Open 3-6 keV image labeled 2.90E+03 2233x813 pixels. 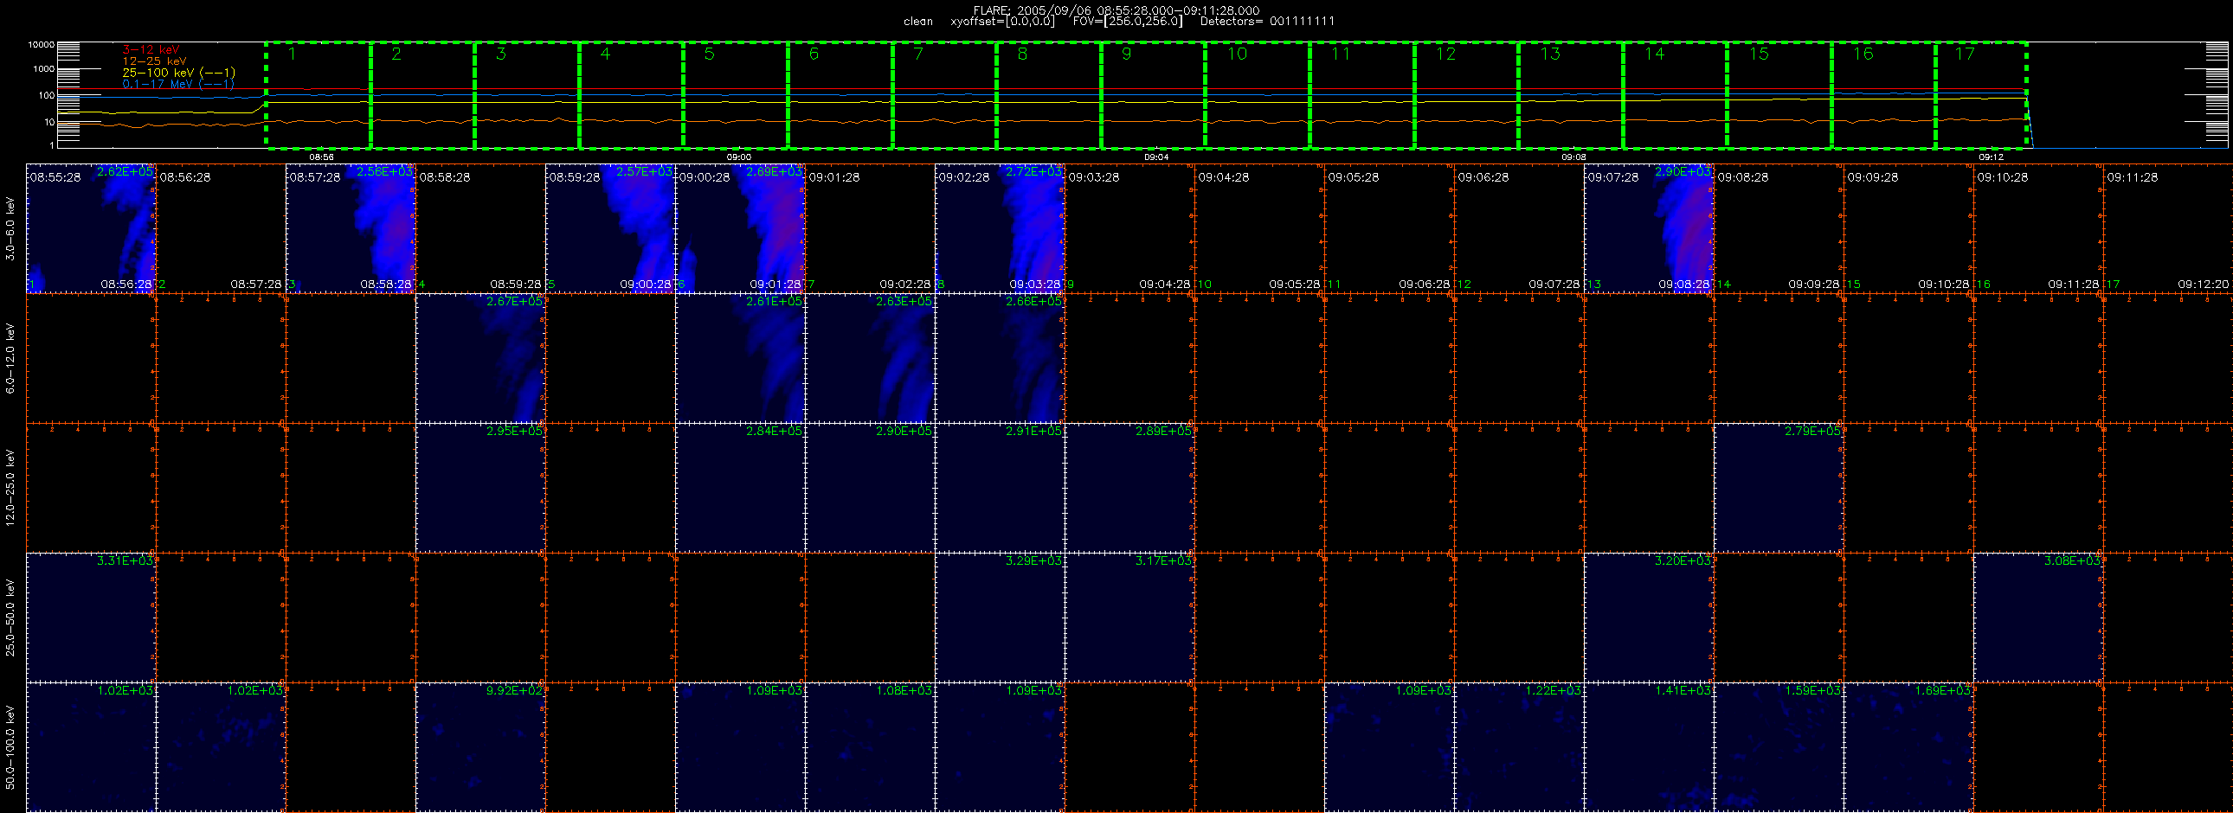(1649, 228)
